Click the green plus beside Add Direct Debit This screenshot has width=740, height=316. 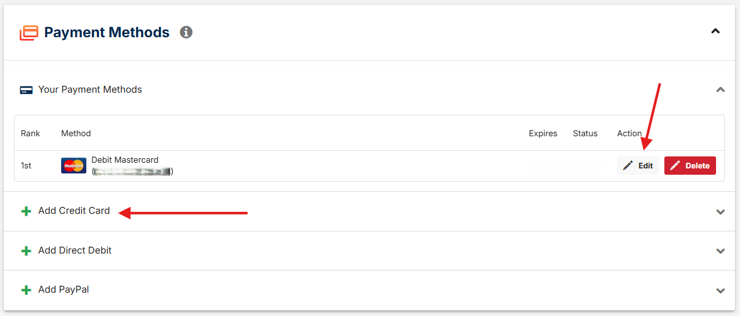[26, 251]
